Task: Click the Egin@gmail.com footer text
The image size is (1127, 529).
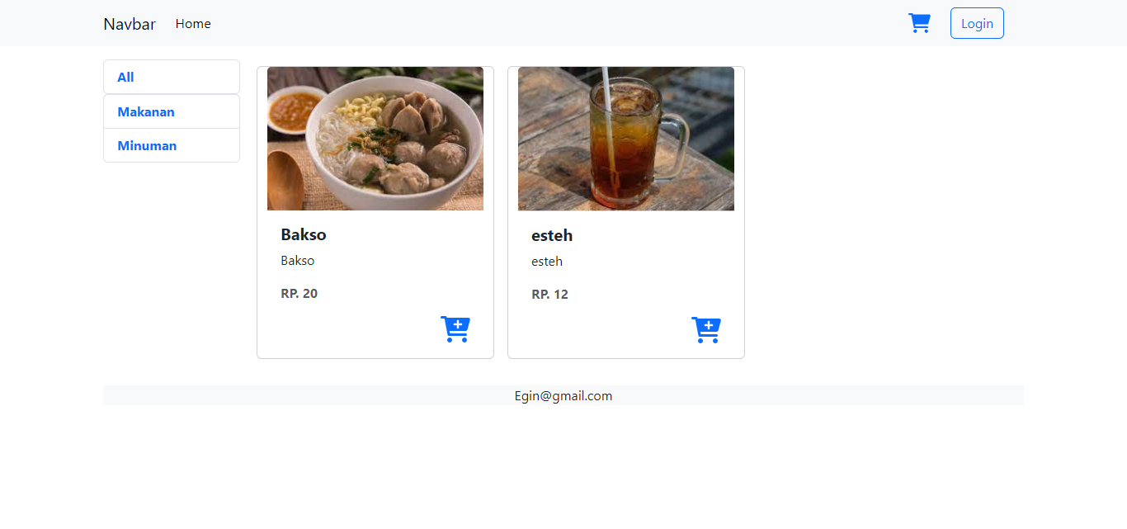Action: [x=563, y=395]
